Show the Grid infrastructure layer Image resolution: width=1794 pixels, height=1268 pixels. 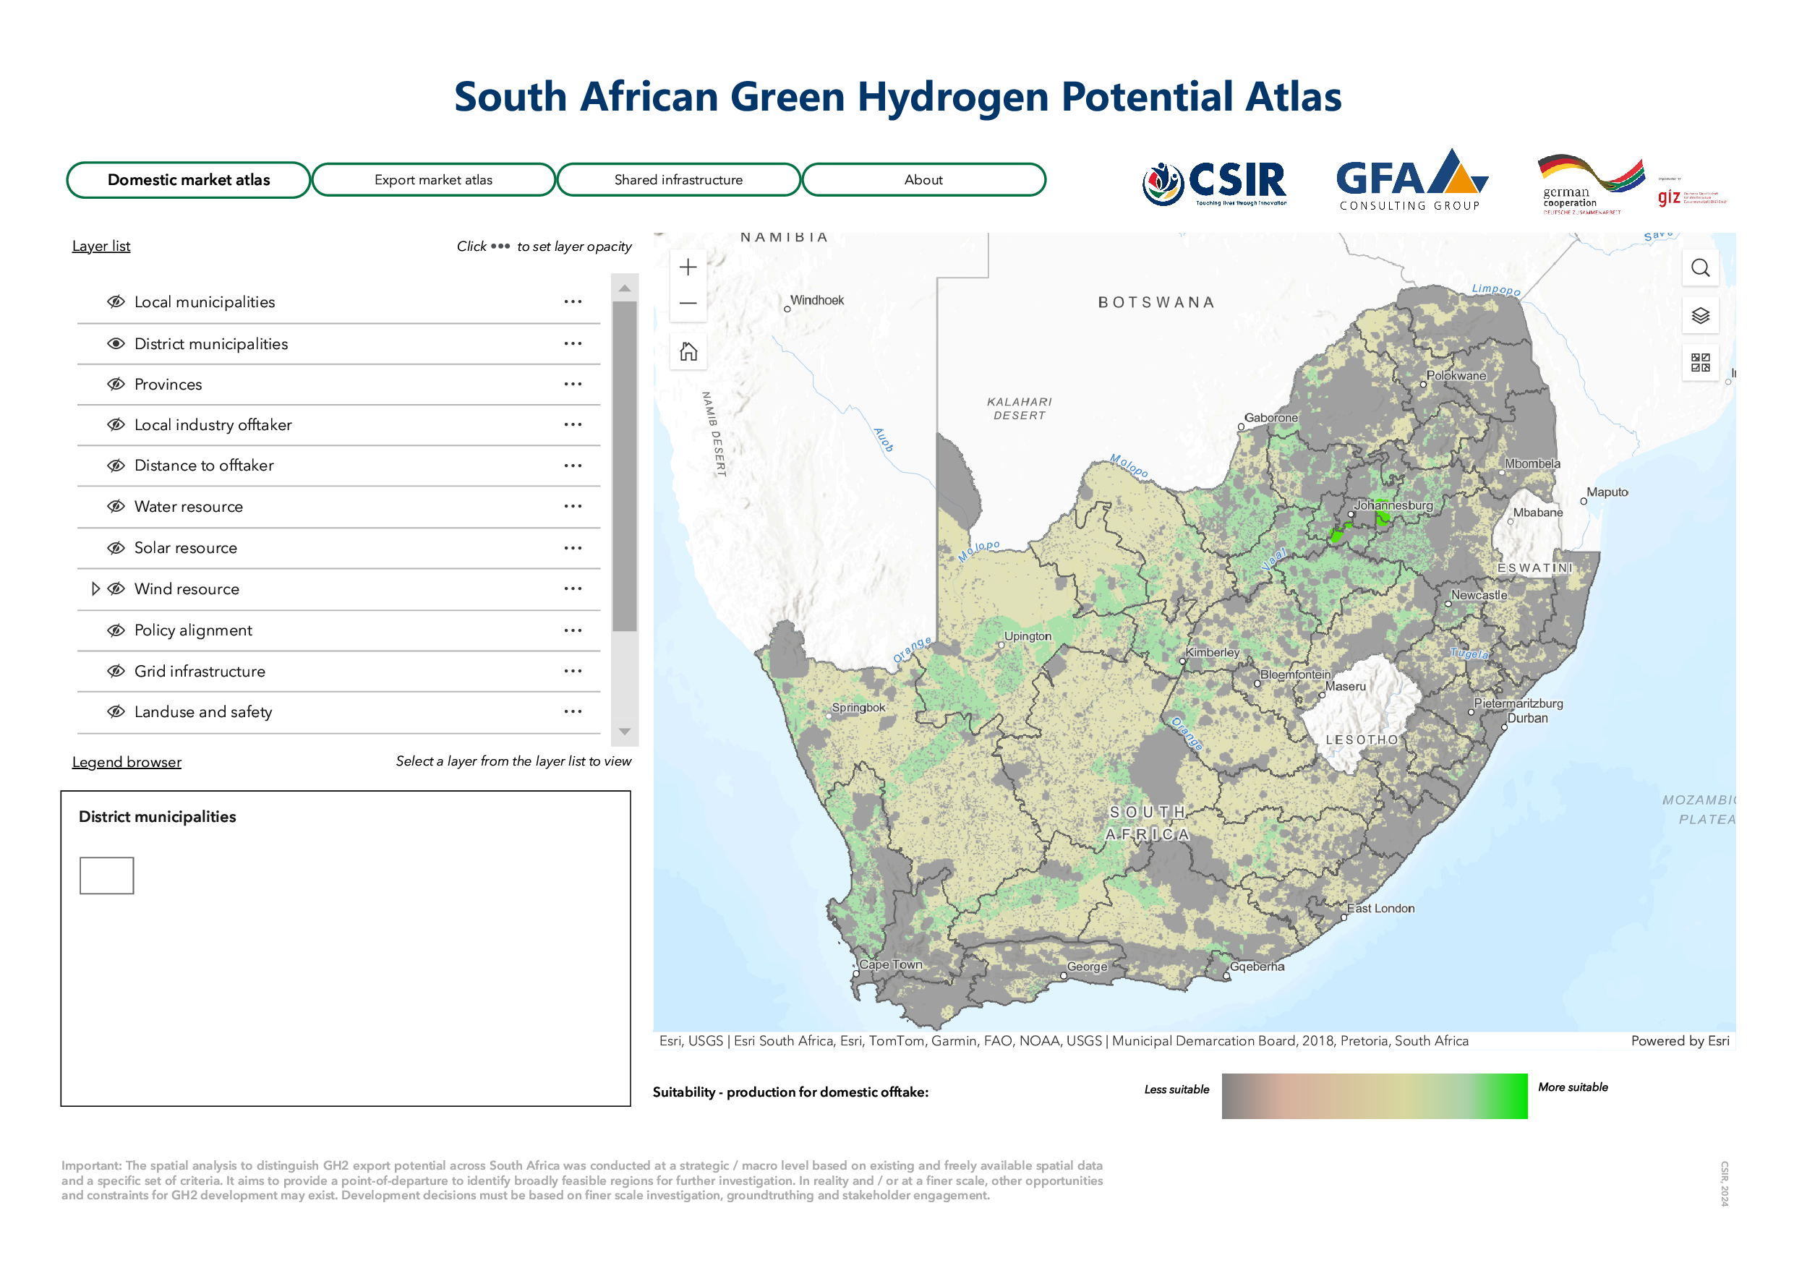coord(116,671)
